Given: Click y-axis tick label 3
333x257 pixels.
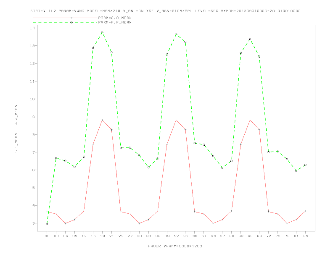Looking at the screenshot, I should (x=34, y=223).
